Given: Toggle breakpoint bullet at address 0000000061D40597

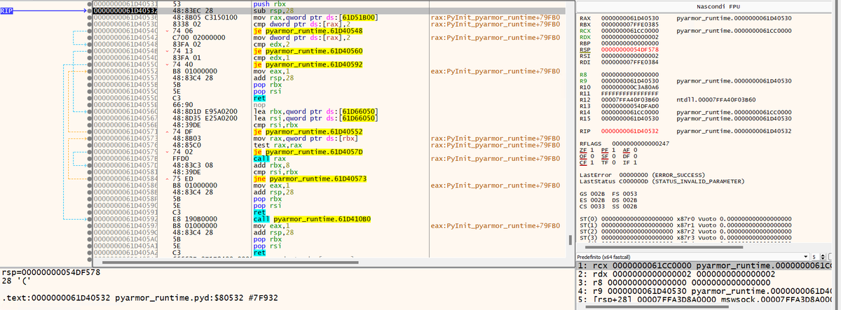Looking at the screenshot, I should pyautogui.click(x=90, y=225).
